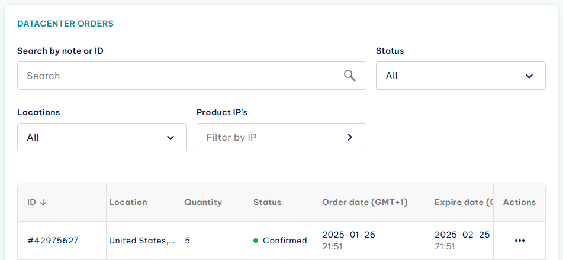Click the Quantity column header
This screenshot has width=563, height=260.
tap(203, 202)
